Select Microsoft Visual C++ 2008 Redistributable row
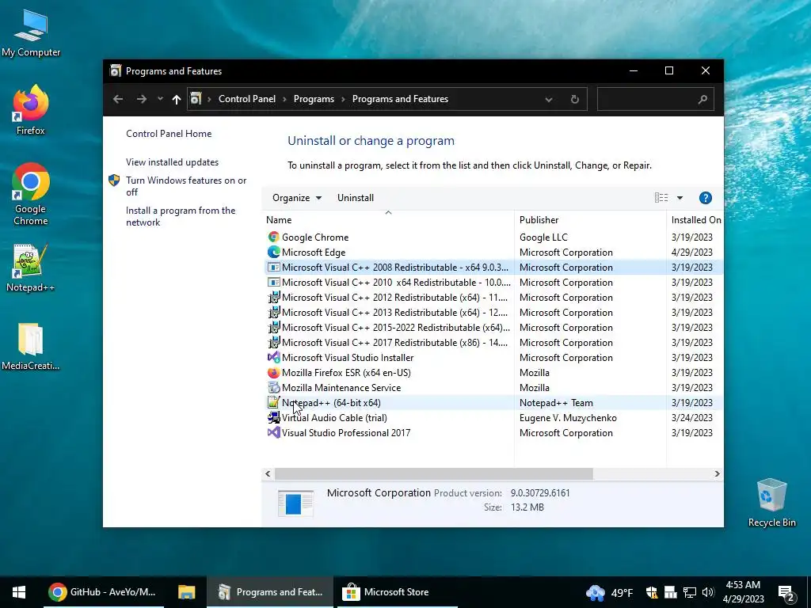 coord(493,268)
